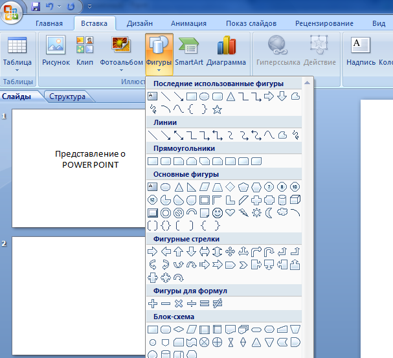This screenshot has width=393, height=358.
Task: Choose the diamond shape in Основные фигуры
Action: 230,187
